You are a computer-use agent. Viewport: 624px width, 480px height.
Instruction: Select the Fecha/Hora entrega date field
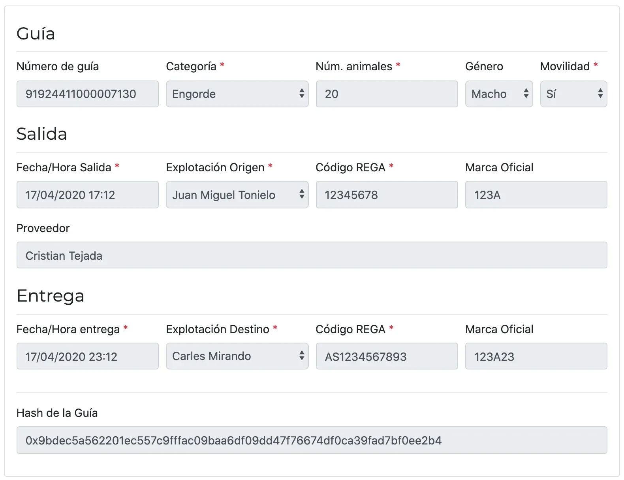87,356
